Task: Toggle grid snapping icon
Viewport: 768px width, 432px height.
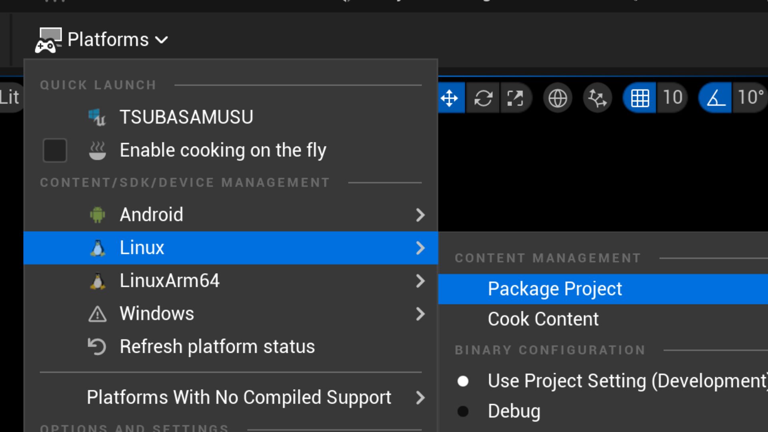Action: pos(640,98)
